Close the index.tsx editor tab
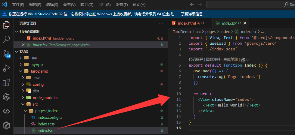Image resolution: width=295 pixels, height=135 pixels. 245,23
